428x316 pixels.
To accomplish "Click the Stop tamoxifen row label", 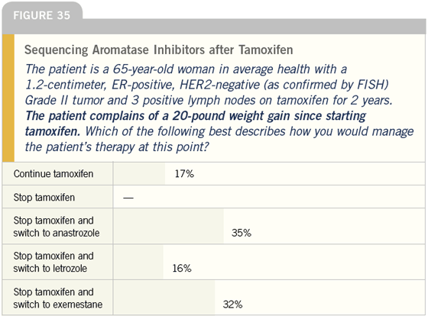I will click(x=44, y=197).
